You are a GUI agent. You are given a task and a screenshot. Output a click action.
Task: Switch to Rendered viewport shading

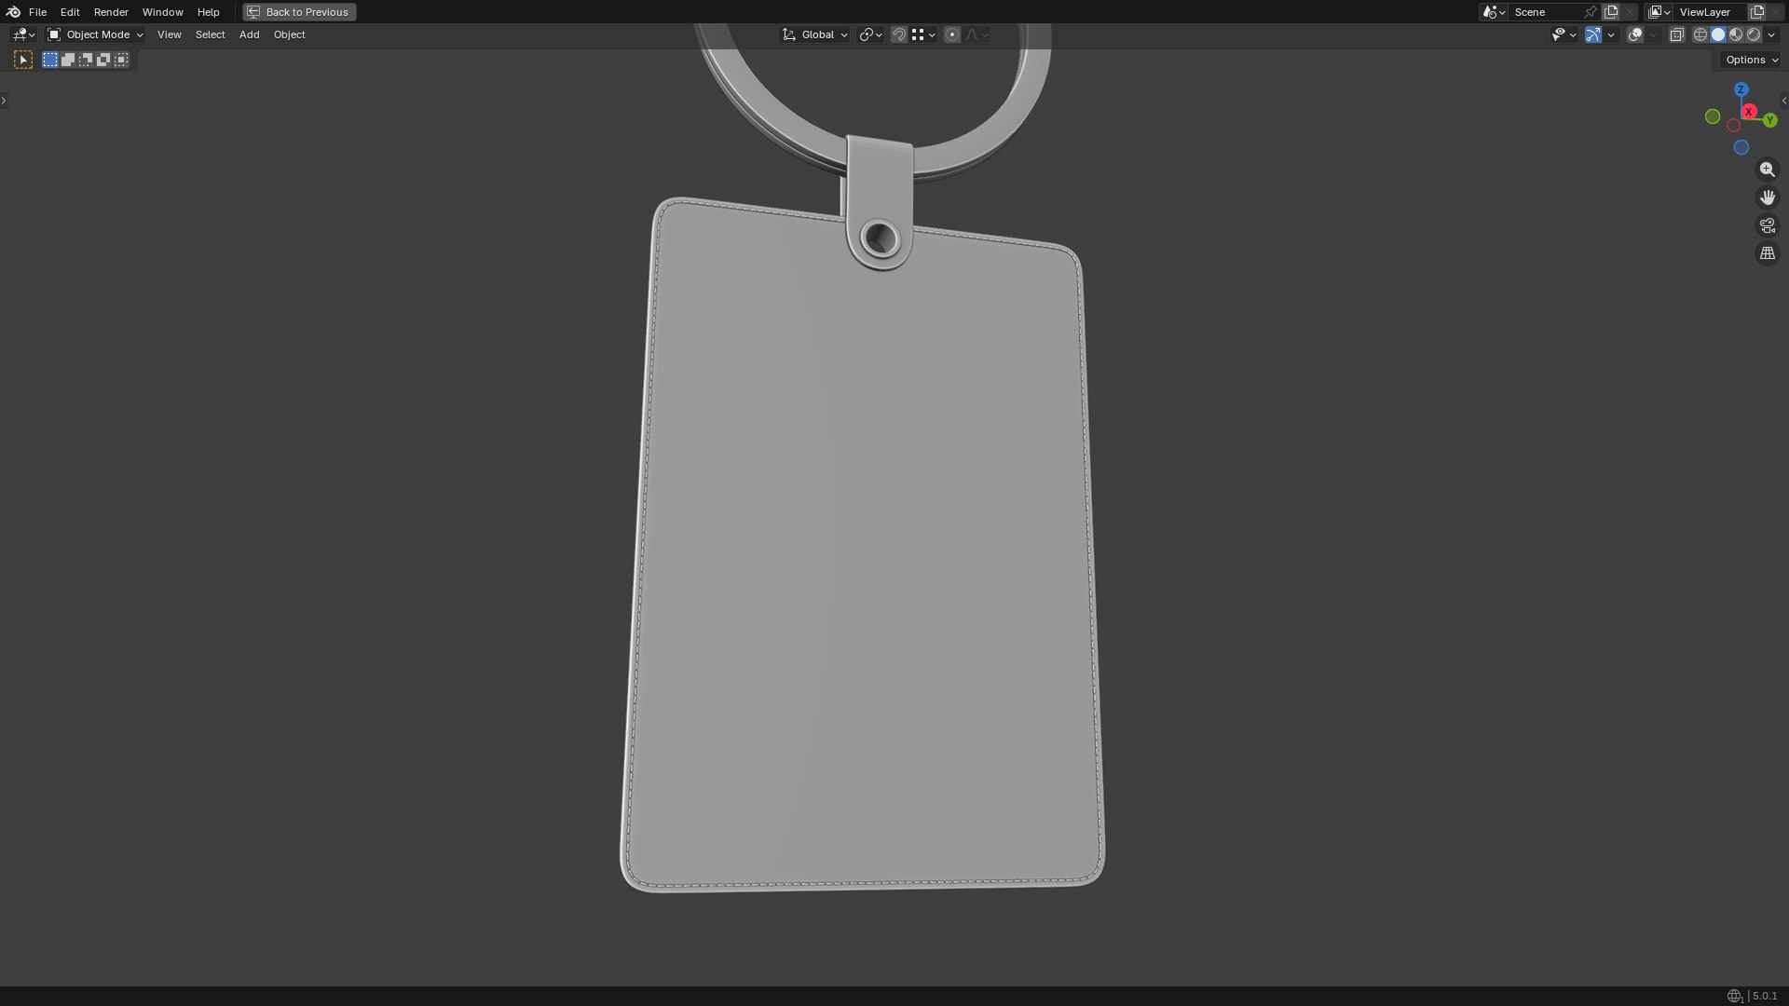tap(1754, 34)
